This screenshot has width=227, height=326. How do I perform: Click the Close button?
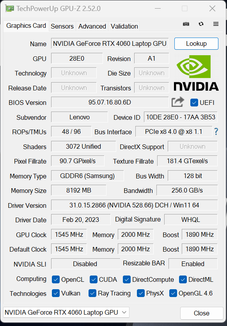tap(202, 313)
